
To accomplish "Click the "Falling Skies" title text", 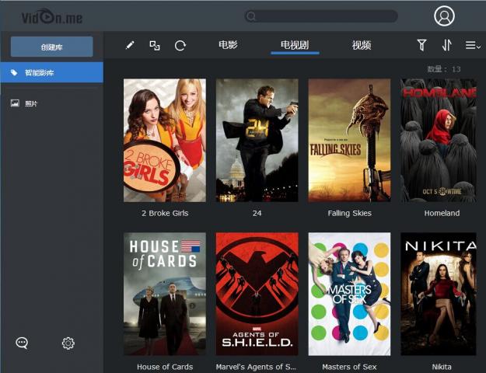I will tap(349, 213).
